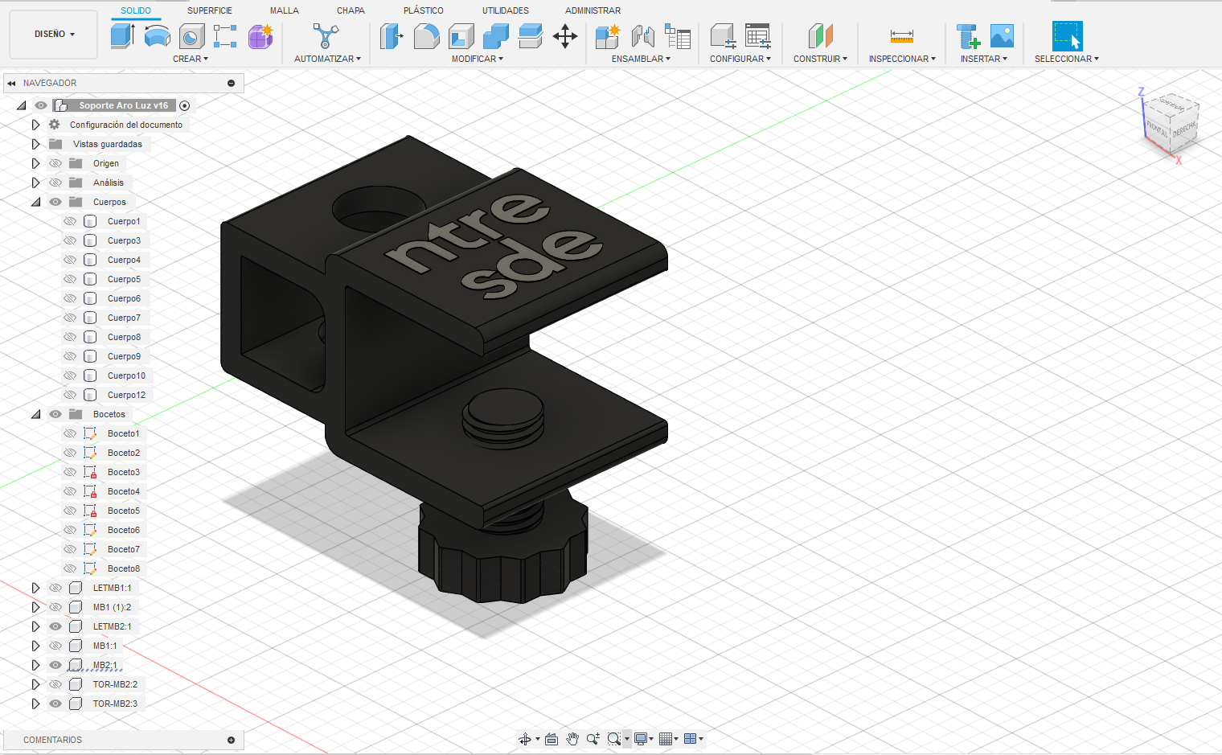Image resolution: width=1222 pixels, height=755 pixels.
Task: Click the ViewCube orientation cube
Action: point(1171,125)
